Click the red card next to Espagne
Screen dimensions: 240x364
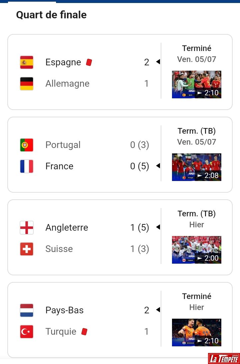point(89,62)
